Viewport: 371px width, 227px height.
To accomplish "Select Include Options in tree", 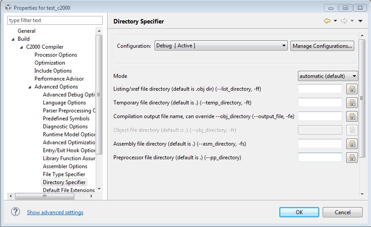I will pos(53,71).
